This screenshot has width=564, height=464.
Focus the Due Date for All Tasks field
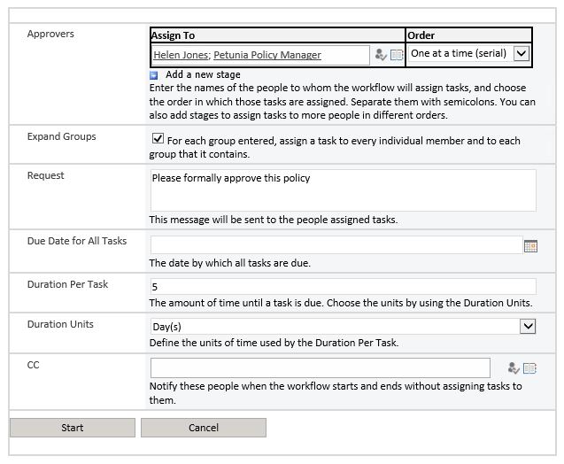[x=336, y=245]
